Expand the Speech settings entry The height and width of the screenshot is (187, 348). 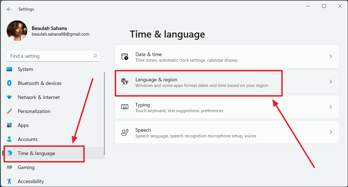point(331,132)
